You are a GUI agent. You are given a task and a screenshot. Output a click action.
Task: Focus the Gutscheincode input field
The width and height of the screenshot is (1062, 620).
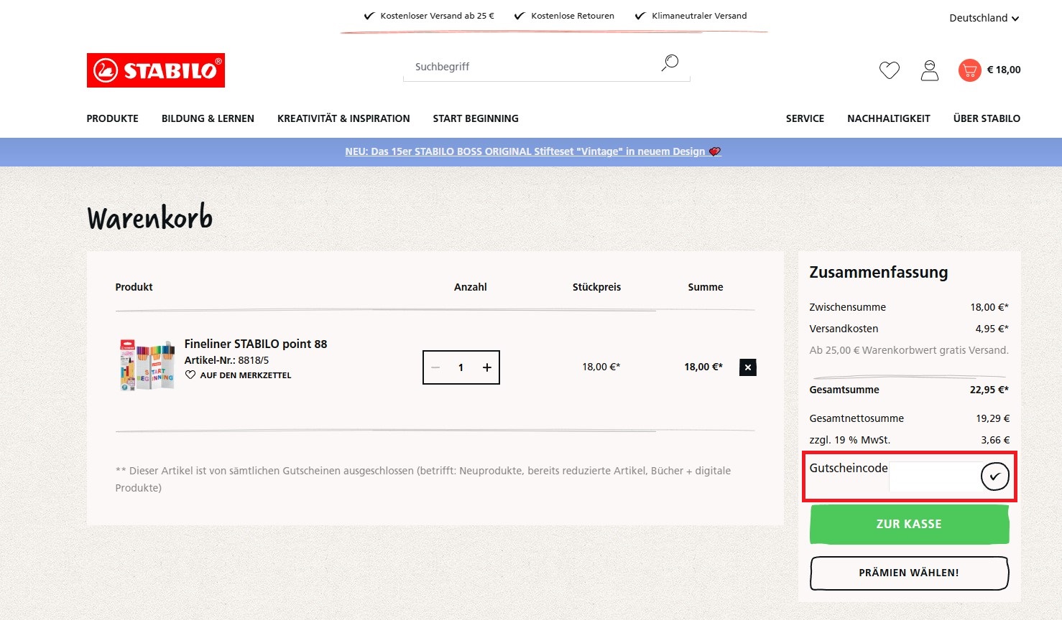click(934, 476)
